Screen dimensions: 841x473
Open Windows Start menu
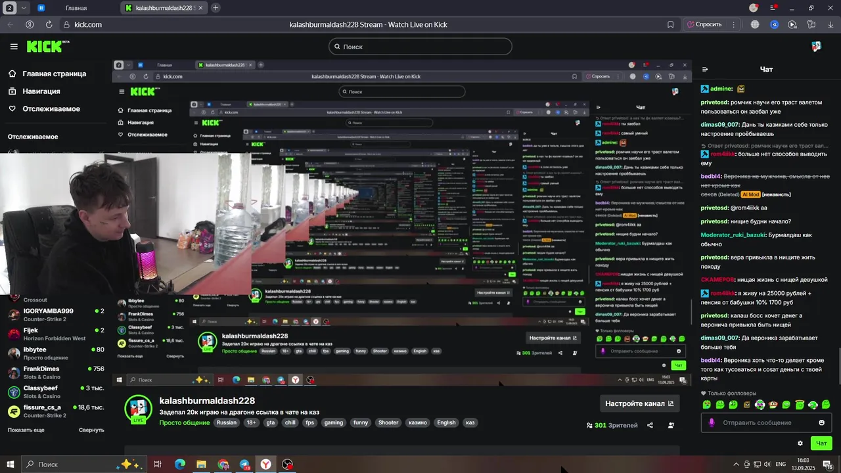click(x=11, y=464)
